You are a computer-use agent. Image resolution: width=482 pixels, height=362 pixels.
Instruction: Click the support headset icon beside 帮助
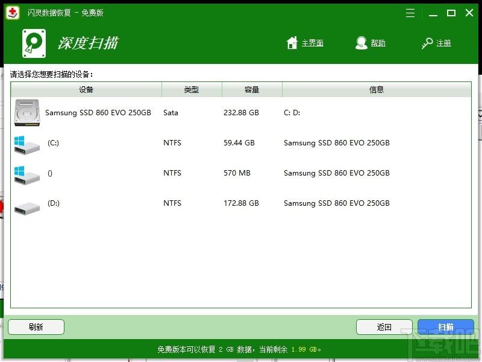pyautogui.click(x=361, y=43)
